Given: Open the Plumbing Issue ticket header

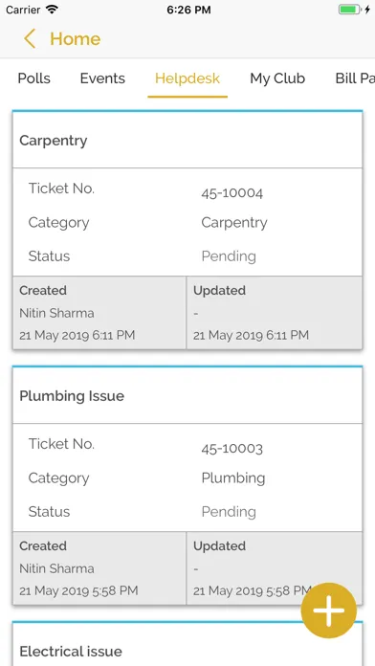Looking at the screenshot, I should tap(187, 395).
